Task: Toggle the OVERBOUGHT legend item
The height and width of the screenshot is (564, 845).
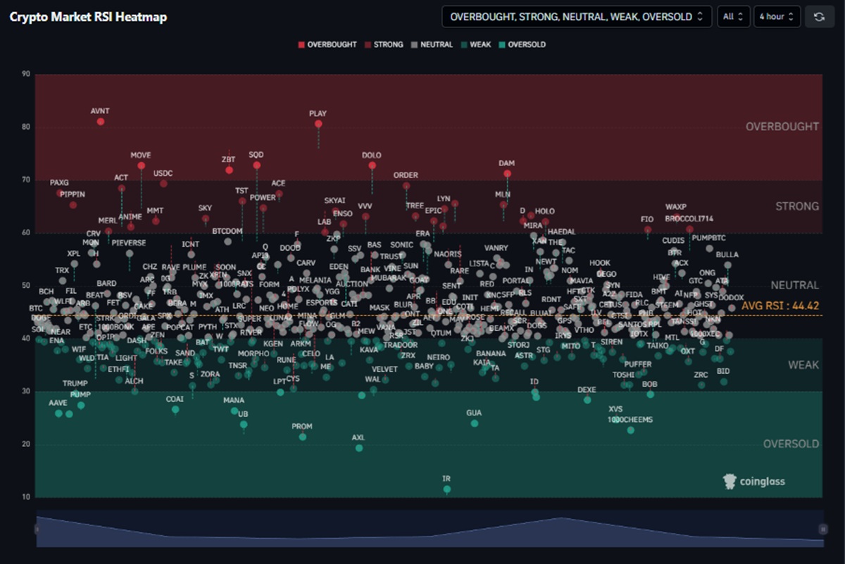Action: [x=327, y=44]
